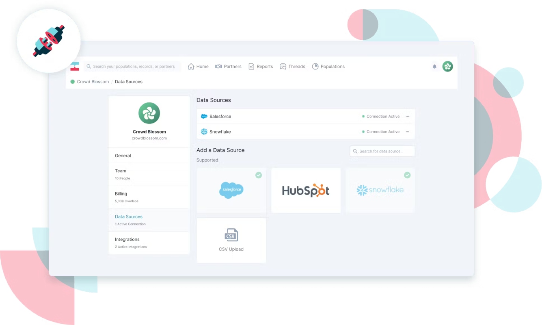Image resolution: width=542 pixels, height=325 pixels.
Task: Click the Salesforce row name
Action: click(220, 117)
